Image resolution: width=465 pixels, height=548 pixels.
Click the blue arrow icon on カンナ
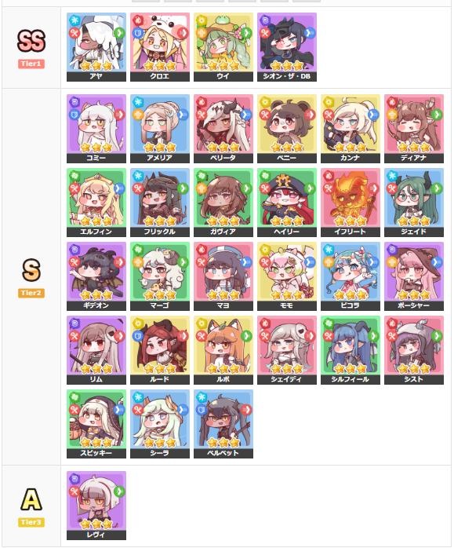pyautogui.click(x=372, y=115)
